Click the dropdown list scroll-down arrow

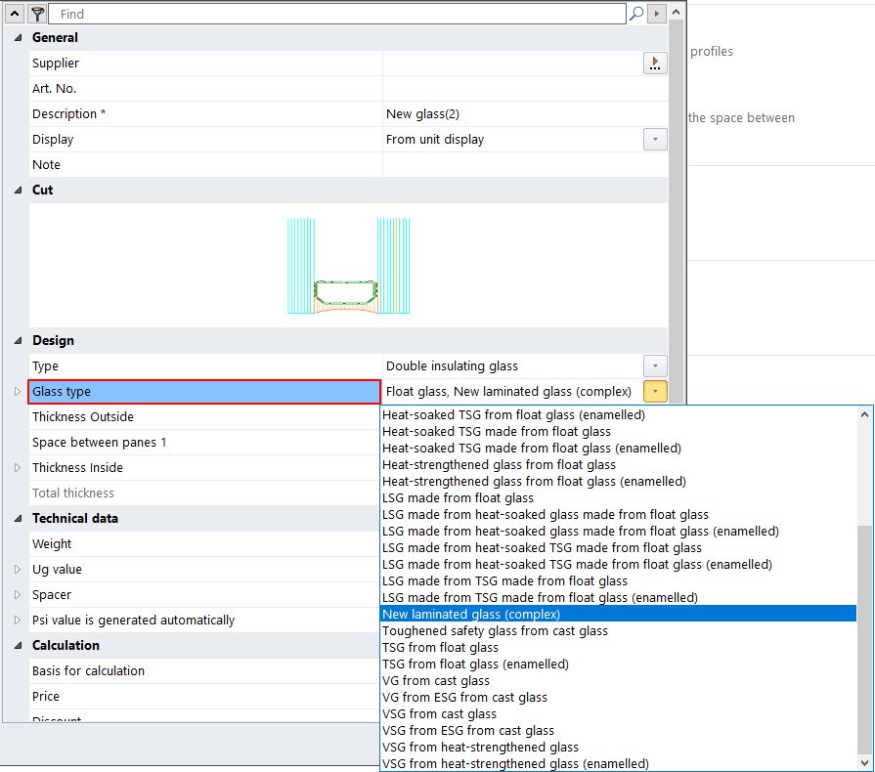click(864, 762)
